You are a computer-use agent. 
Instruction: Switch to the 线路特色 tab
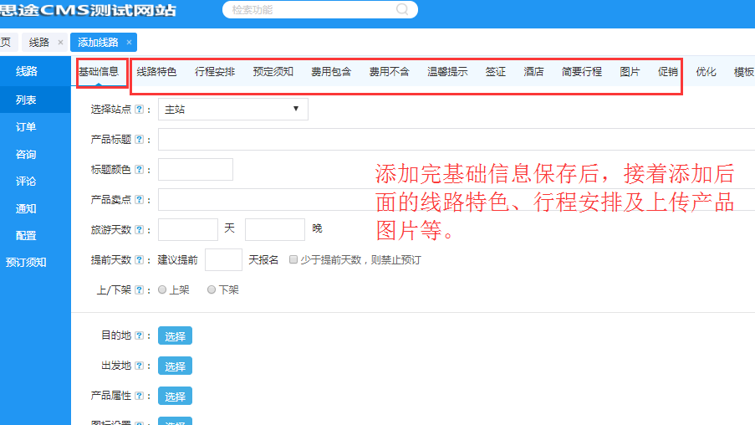(156, 72)
